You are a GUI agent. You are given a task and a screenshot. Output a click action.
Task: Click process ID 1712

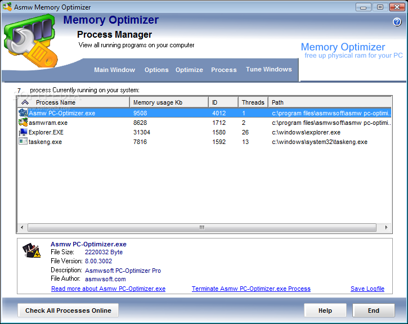[x=219, y=123]
